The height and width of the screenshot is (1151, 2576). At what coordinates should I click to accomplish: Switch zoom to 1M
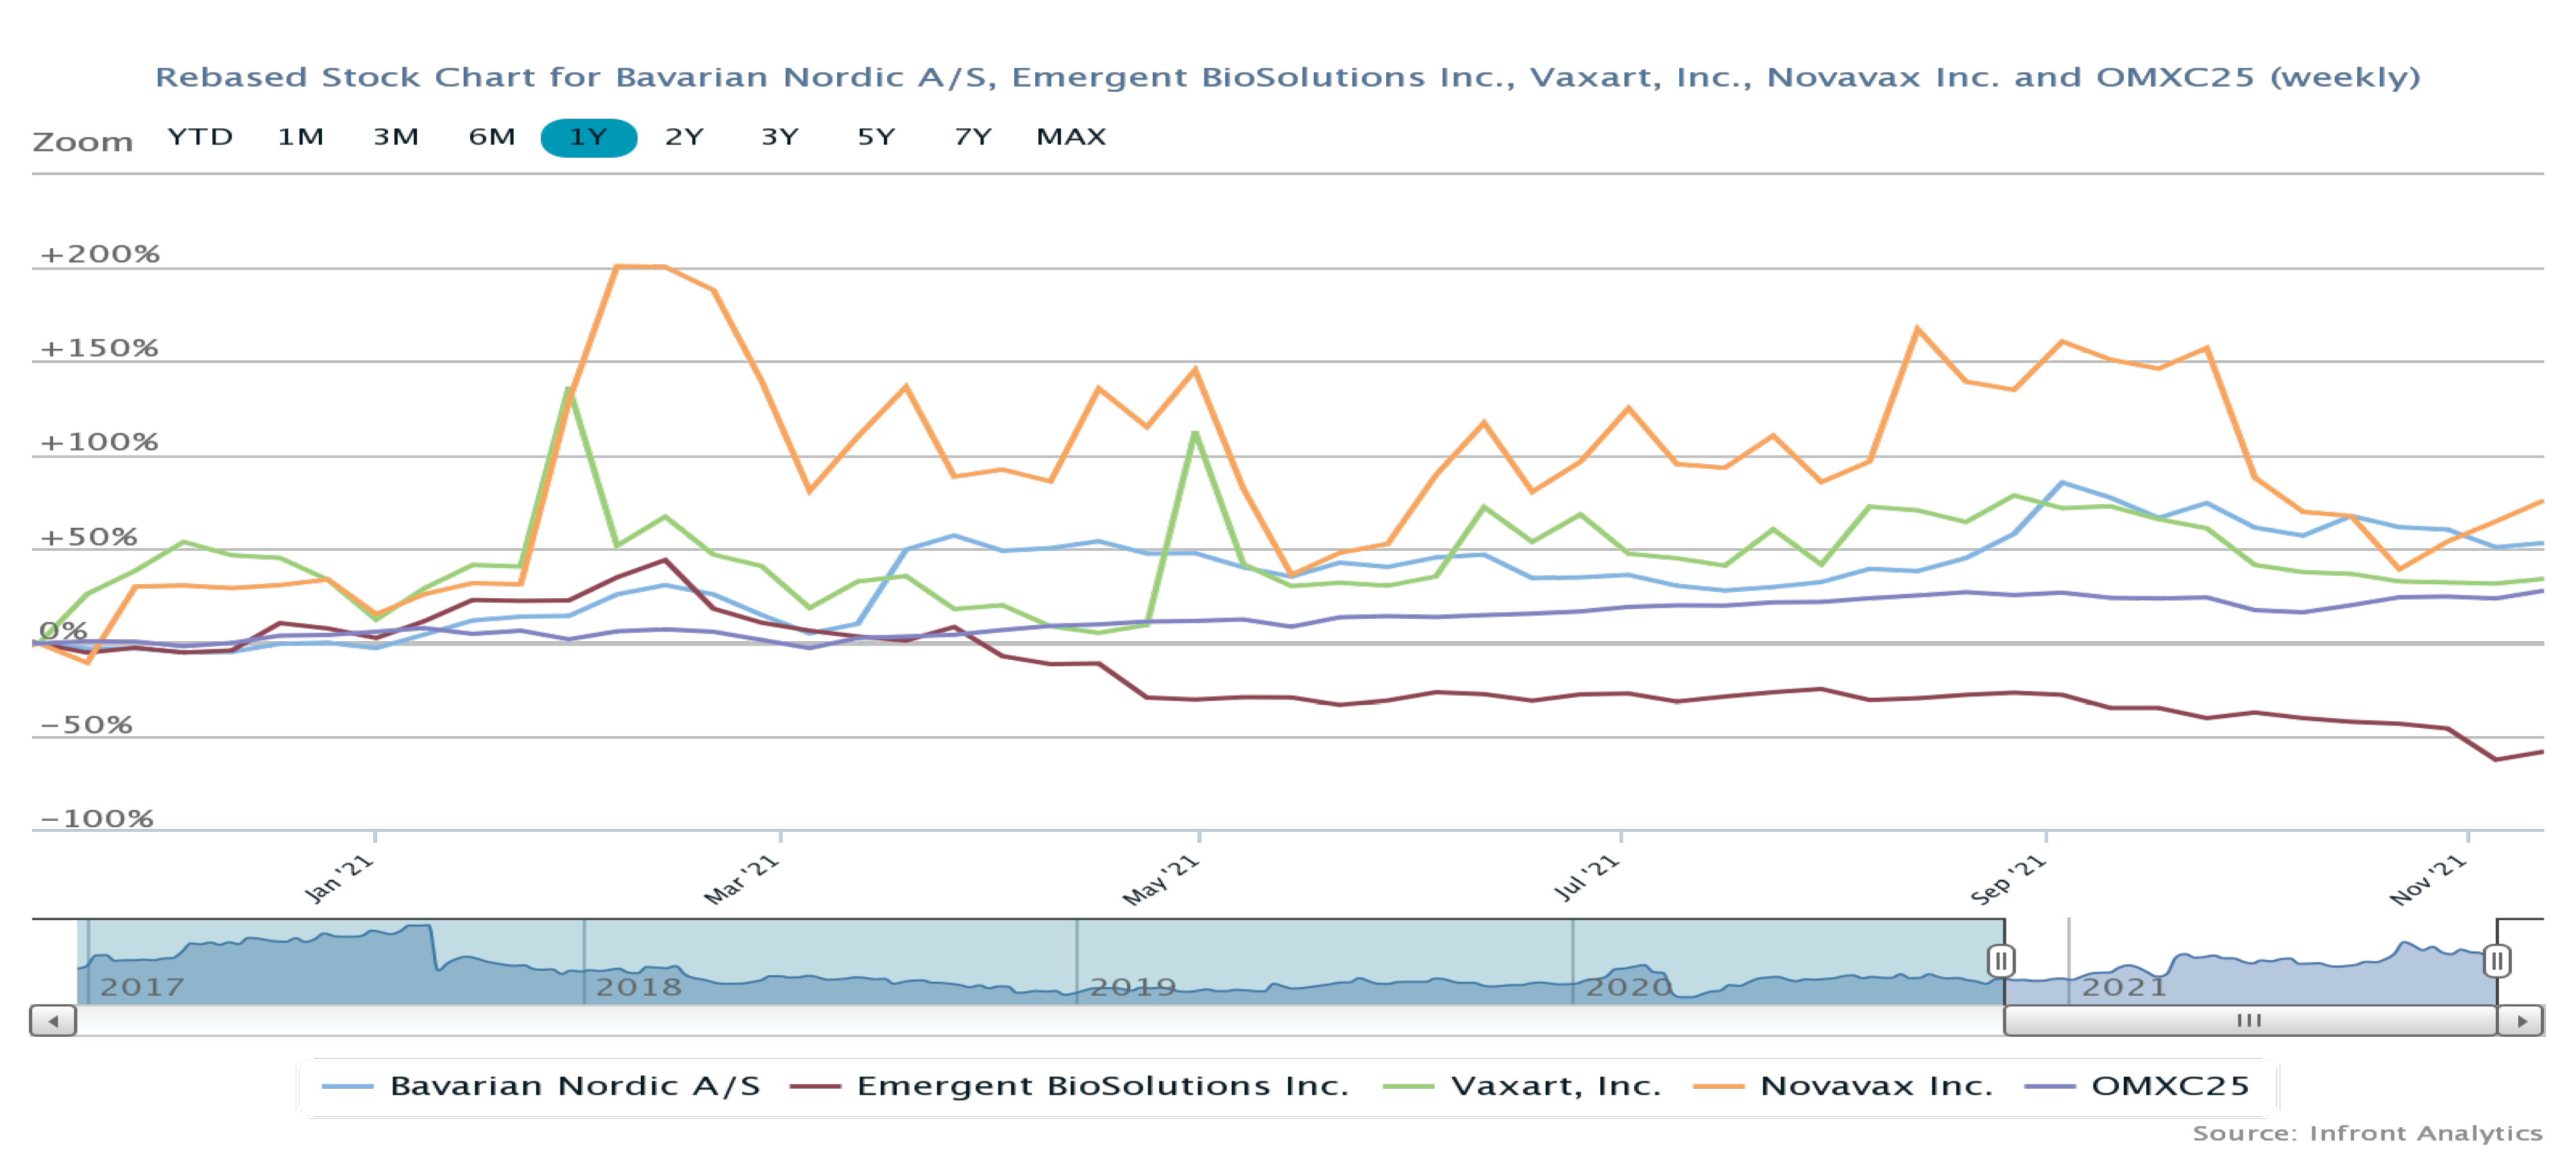pos(300,137)
